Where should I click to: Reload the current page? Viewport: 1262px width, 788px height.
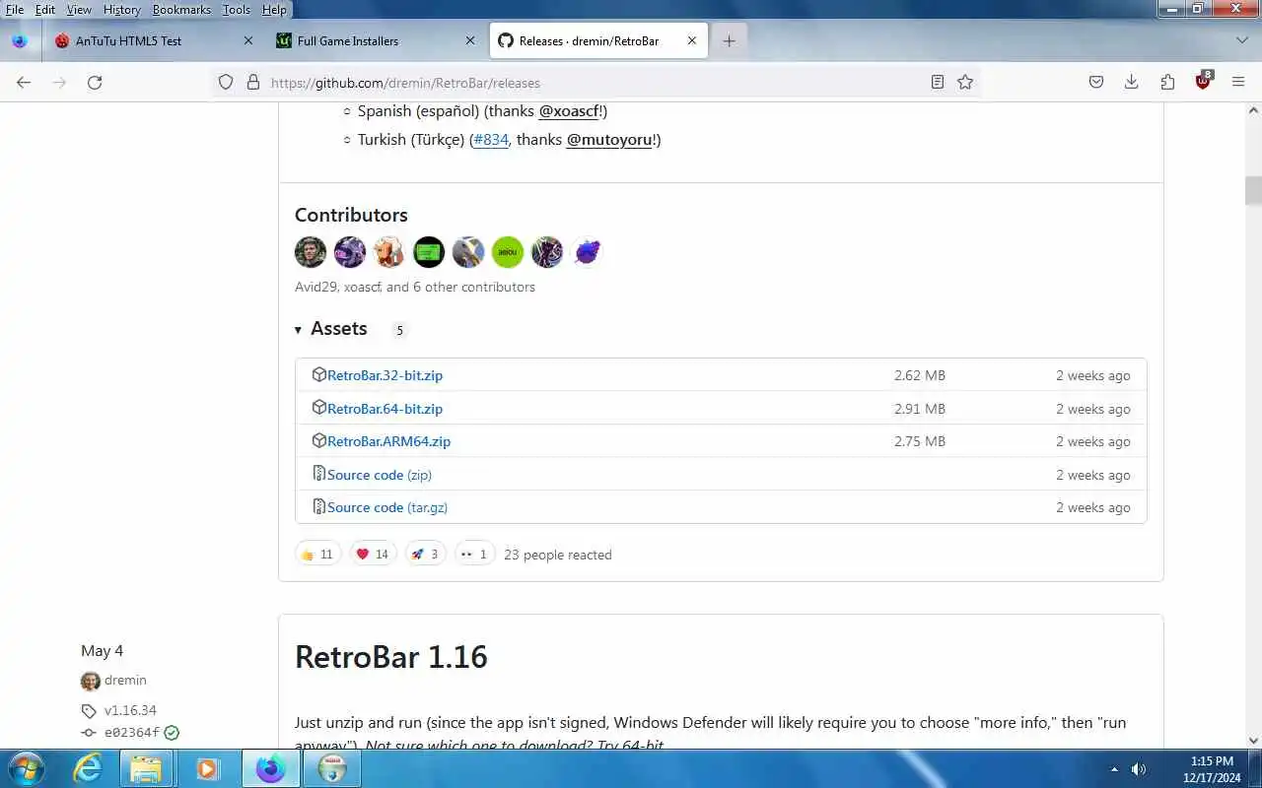(x=95, y=83)
